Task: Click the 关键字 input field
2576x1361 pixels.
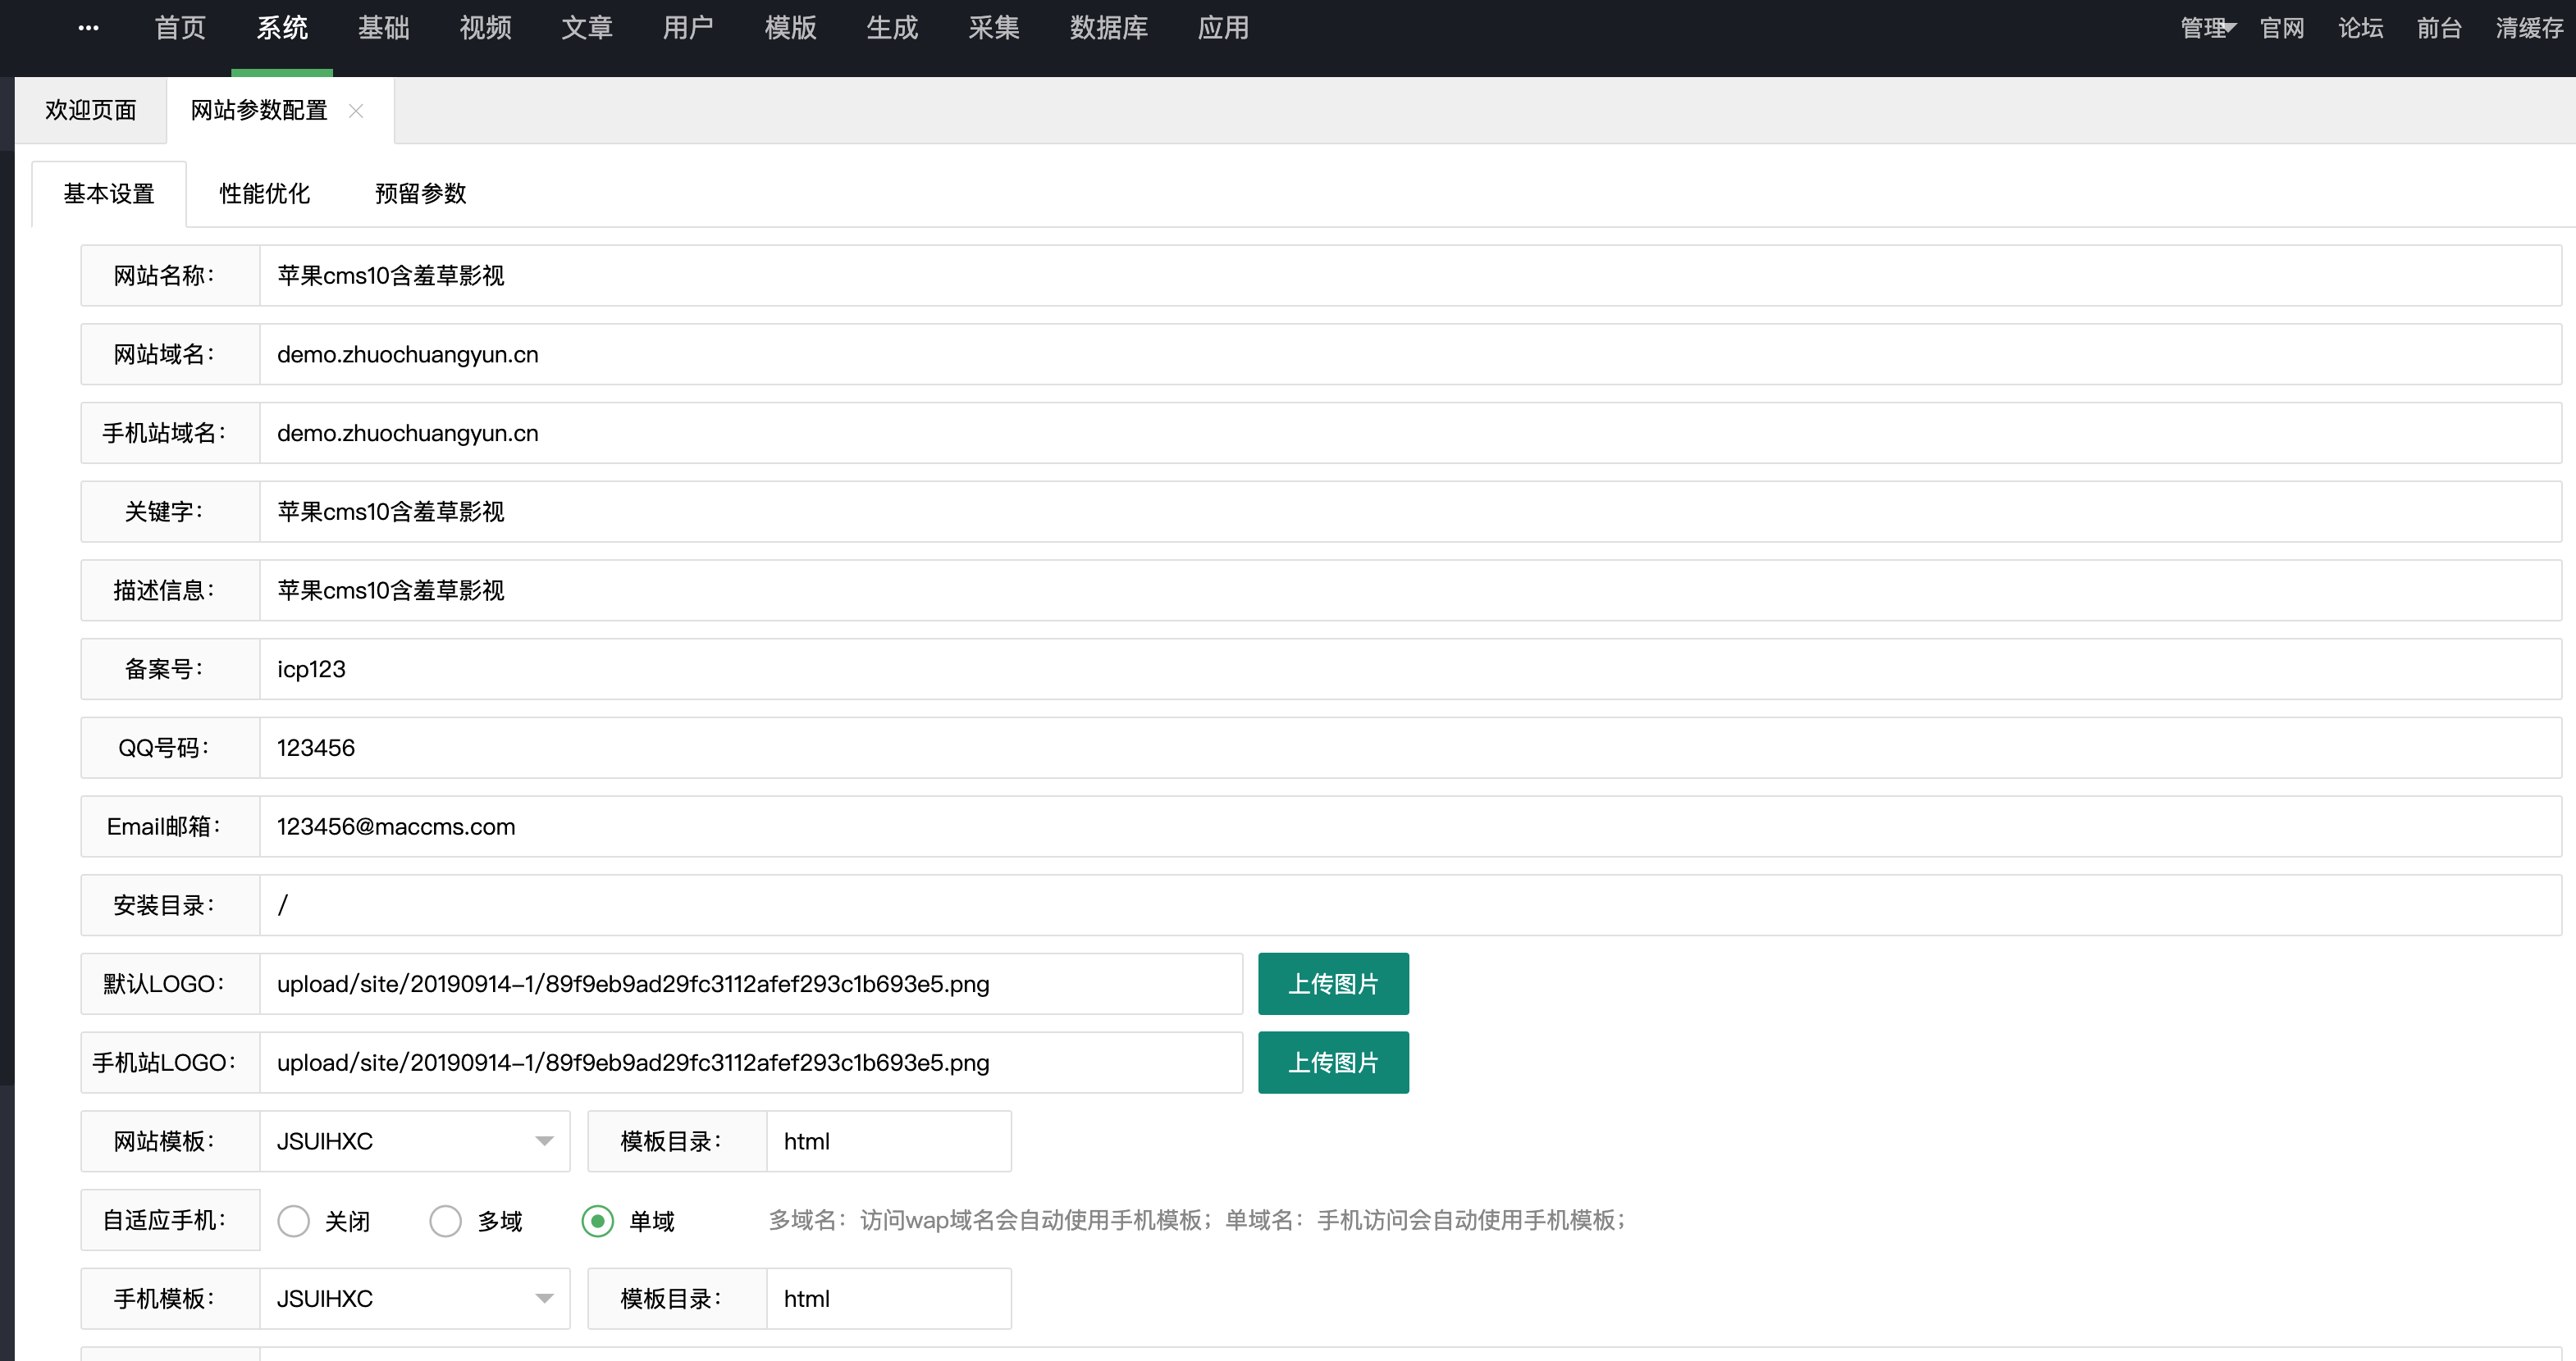Action: pyautogui.click(x=1410, y=512)
